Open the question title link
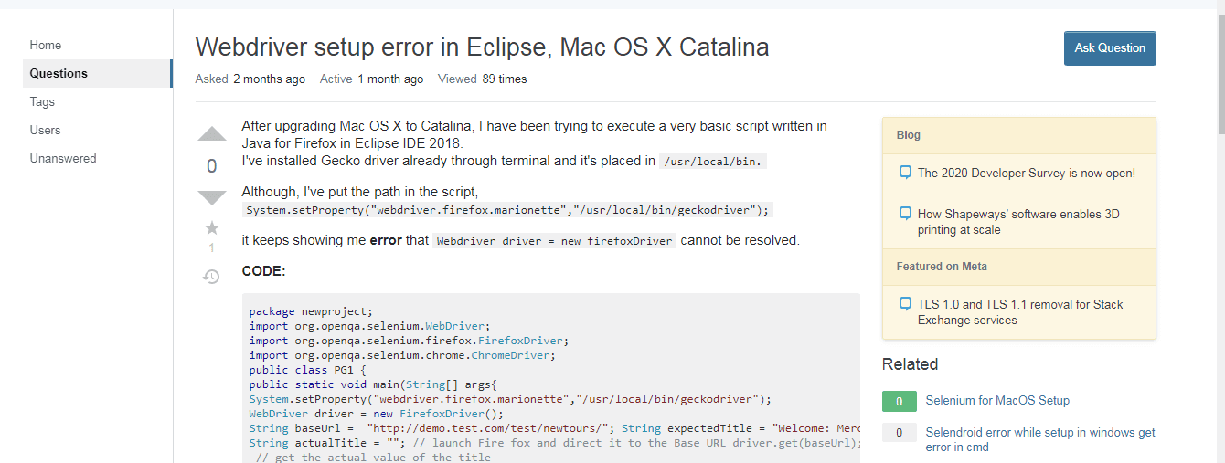The height and width of the screenshot is (463, 1225). pyautogui.click(x=482, y=47)
